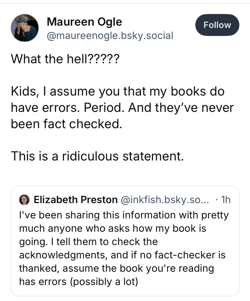The width and height of the screenshot is (250, 301).
Task: Click the "been fact checked." text
Action: click(65, 124)
